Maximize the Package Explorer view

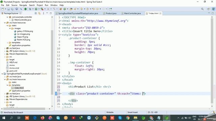click(x=51, y=13)
